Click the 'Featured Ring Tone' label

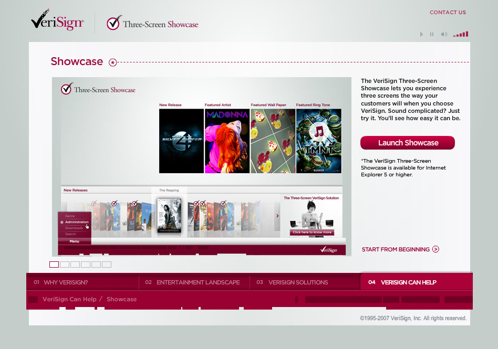(313, 105)
